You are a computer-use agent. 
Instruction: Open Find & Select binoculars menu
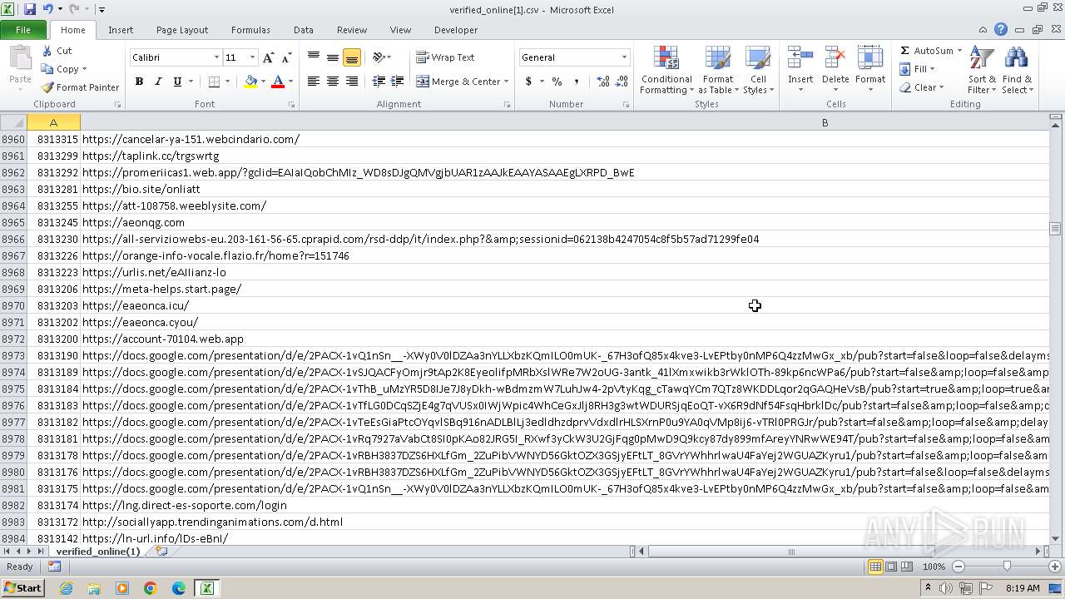[x=1017, y=70]
